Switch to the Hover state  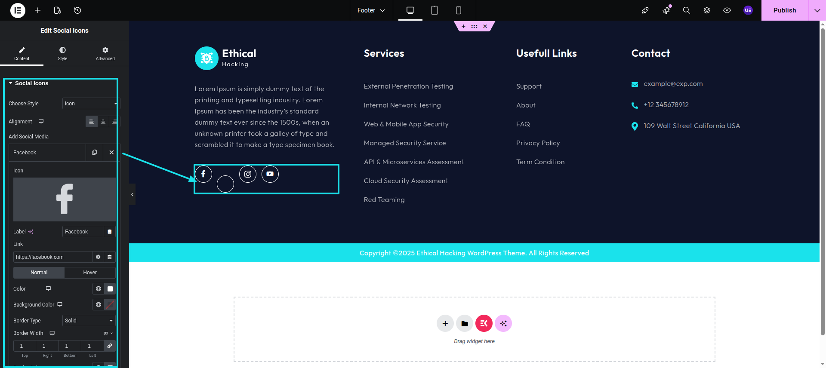[90, 273]
